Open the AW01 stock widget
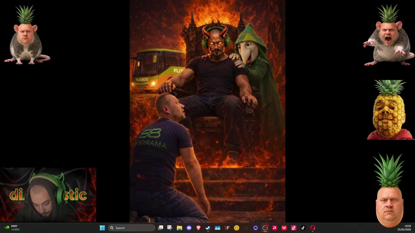The height and width of the screenshot is (233, 415). (x=12, y=228)
